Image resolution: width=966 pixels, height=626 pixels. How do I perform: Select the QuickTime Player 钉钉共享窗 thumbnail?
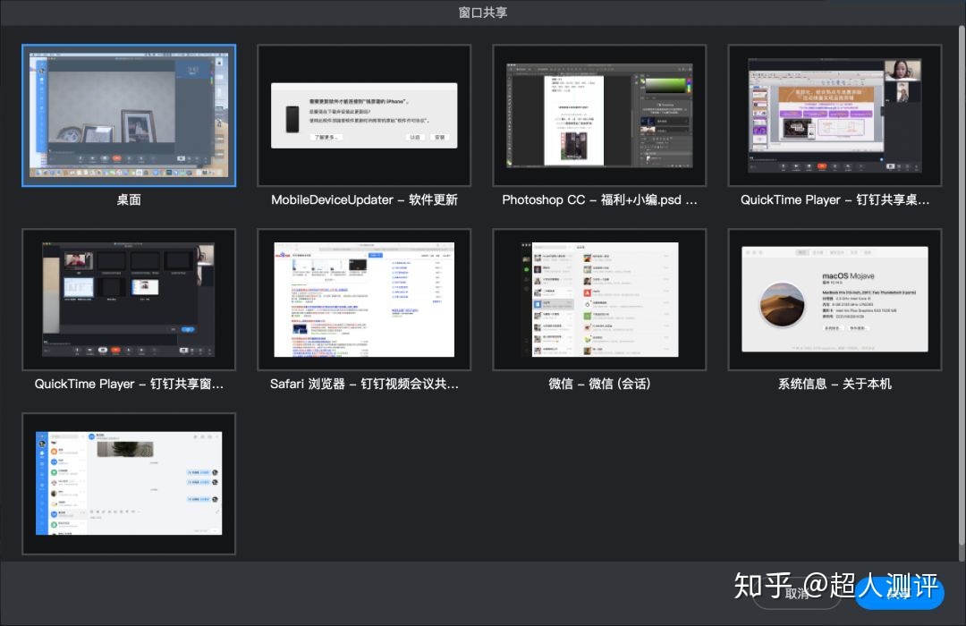click(x=129, y=300)
